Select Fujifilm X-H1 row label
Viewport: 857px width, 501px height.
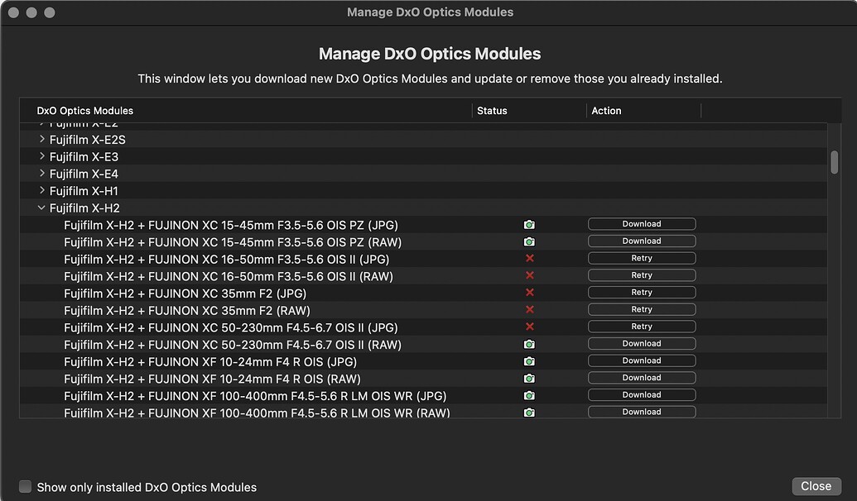pyautogui.click(x=84, y=191)
